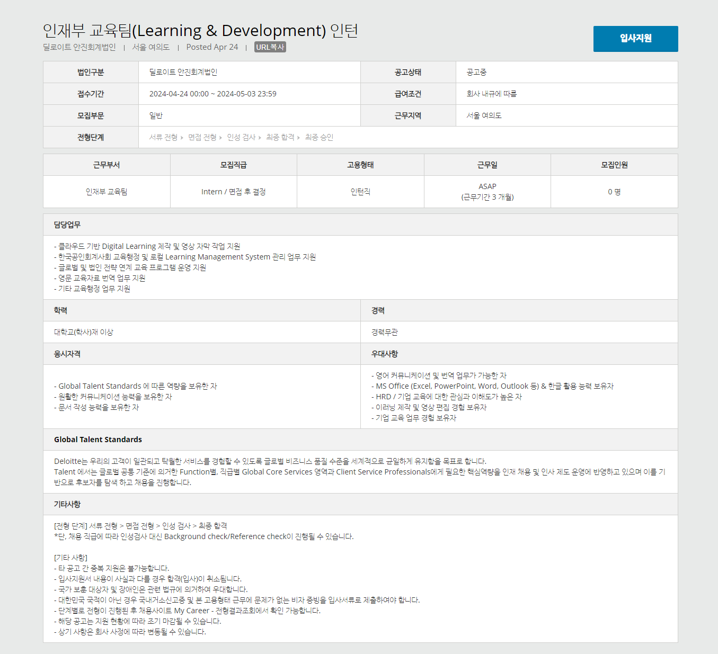Viewport: 718px width, 654px height.
Task: Click 딜로이트 안진회계법인 under the title
Action: 79,47
